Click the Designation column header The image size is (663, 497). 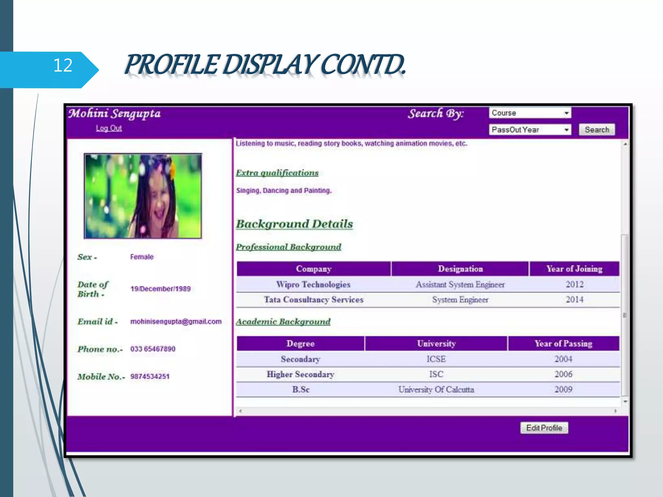460,269
